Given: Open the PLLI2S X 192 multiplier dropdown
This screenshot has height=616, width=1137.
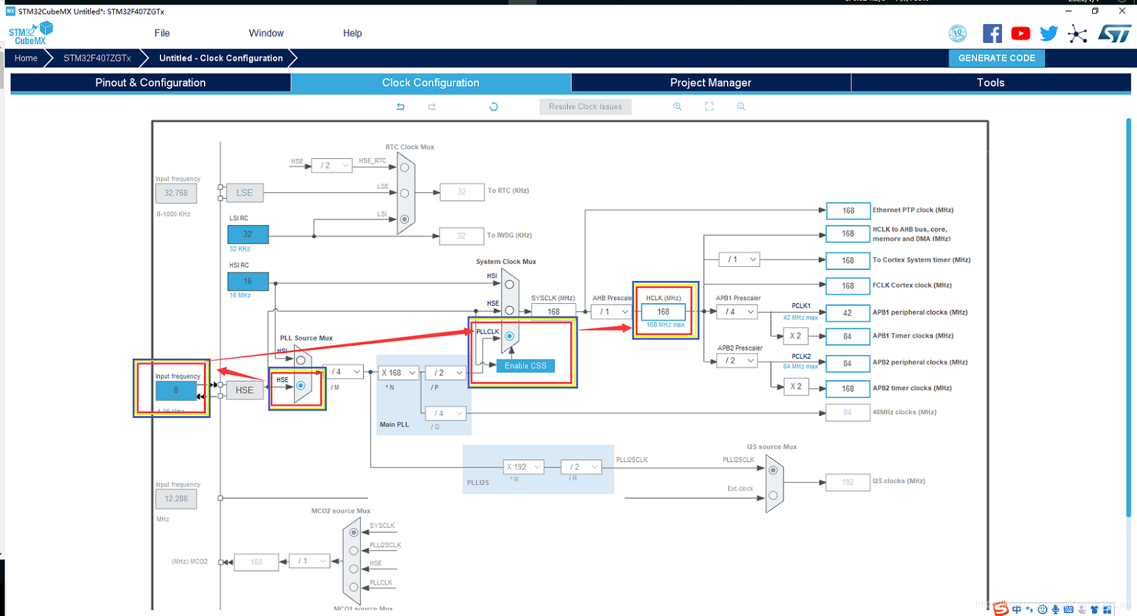Looking at the screenshot, I should [524, 467].
